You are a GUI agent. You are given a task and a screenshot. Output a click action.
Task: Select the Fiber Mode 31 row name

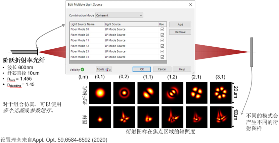80,57
